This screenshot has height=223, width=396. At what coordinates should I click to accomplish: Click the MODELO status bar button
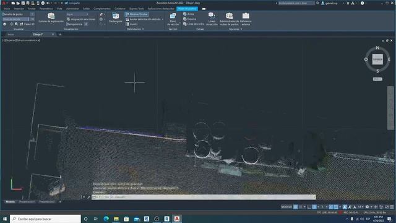pos(286,207)
